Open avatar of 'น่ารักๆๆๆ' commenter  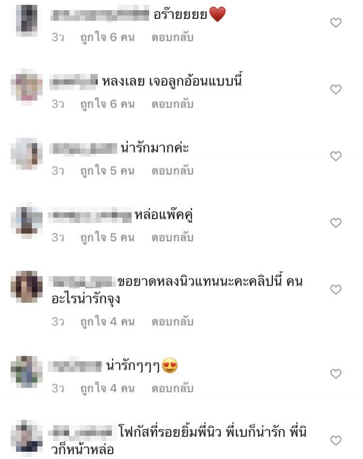pos(27,372)
